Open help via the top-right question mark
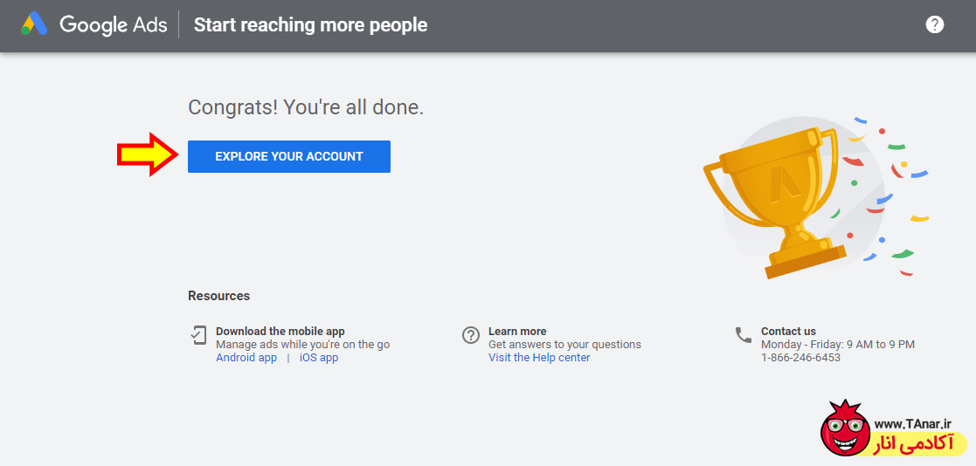976x466 pixels. [x=935, y=24]
